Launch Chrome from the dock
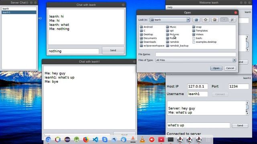 click(x=48, y=140)
